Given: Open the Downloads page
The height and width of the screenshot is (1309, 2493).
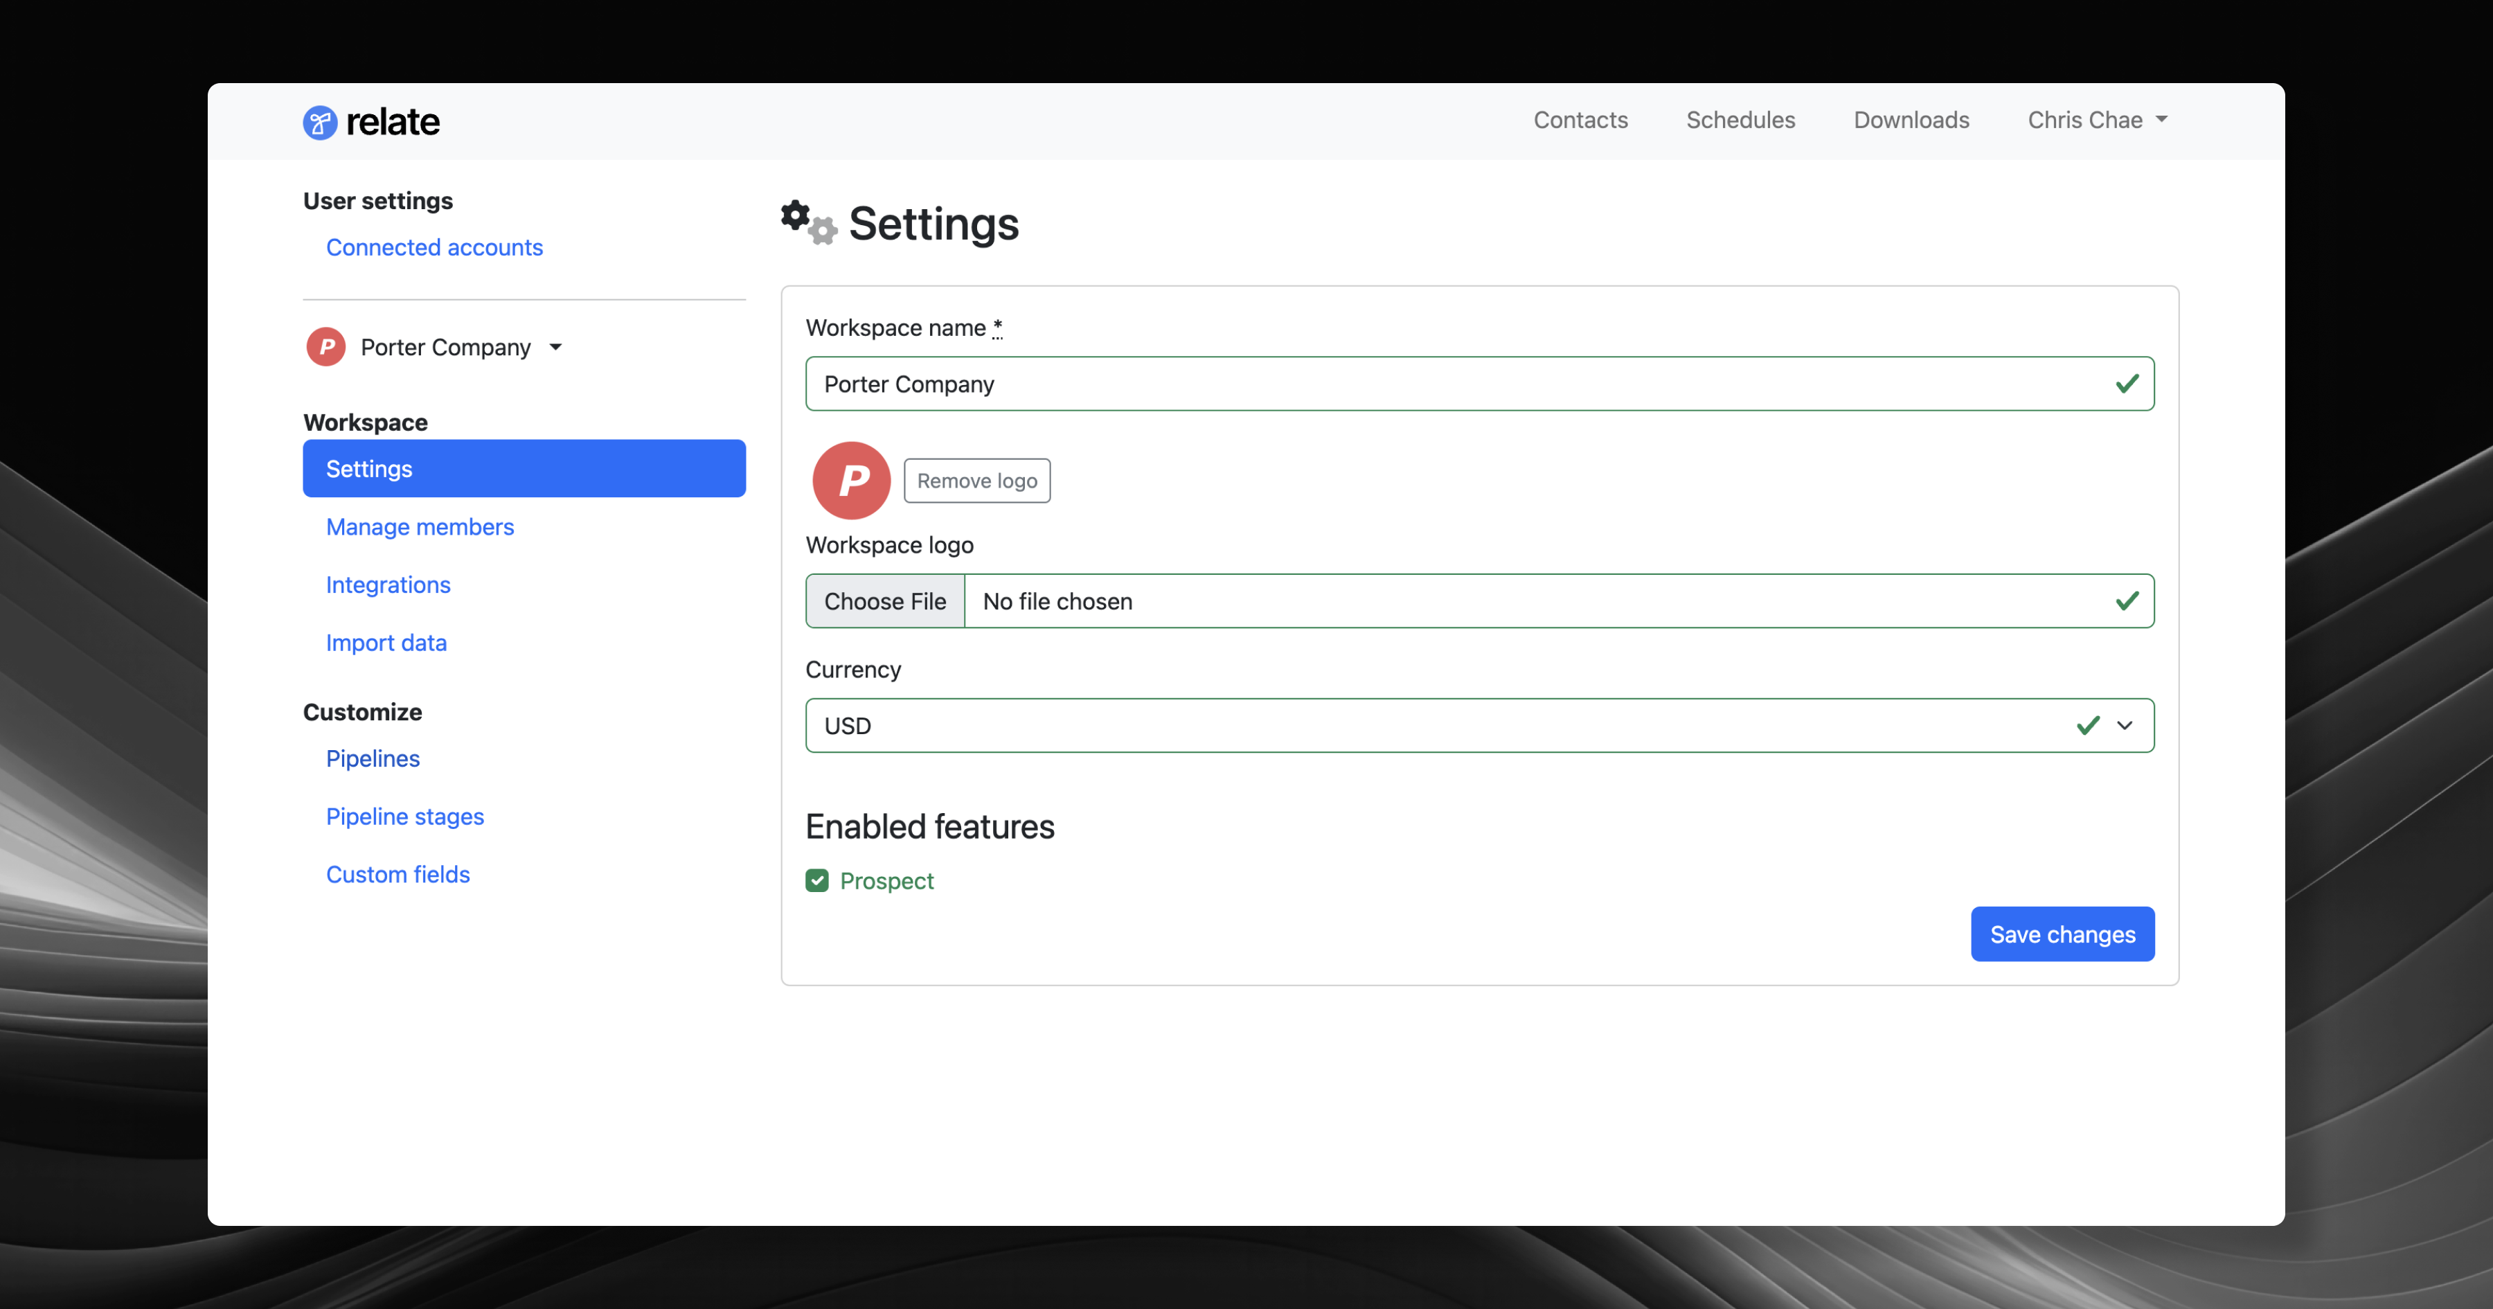Looking at the screenshot, I should 1911,120.
